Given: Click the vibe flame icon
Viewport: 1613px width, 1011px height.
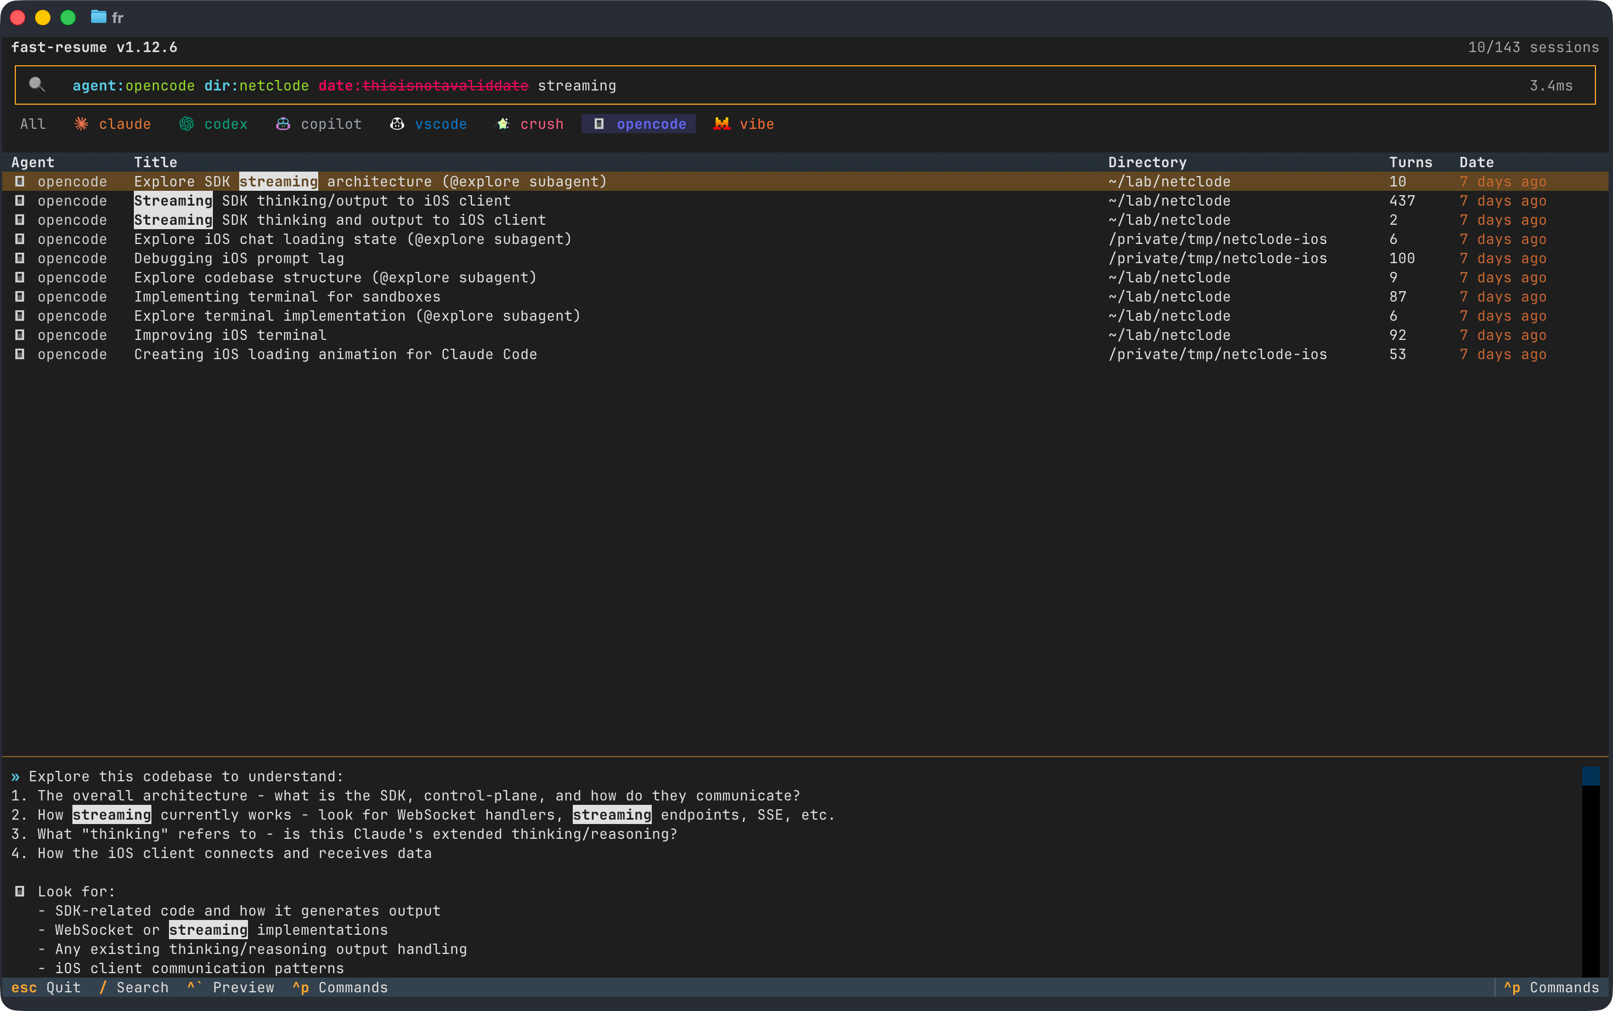Looking at the screenshot, I should click(721, 124).
